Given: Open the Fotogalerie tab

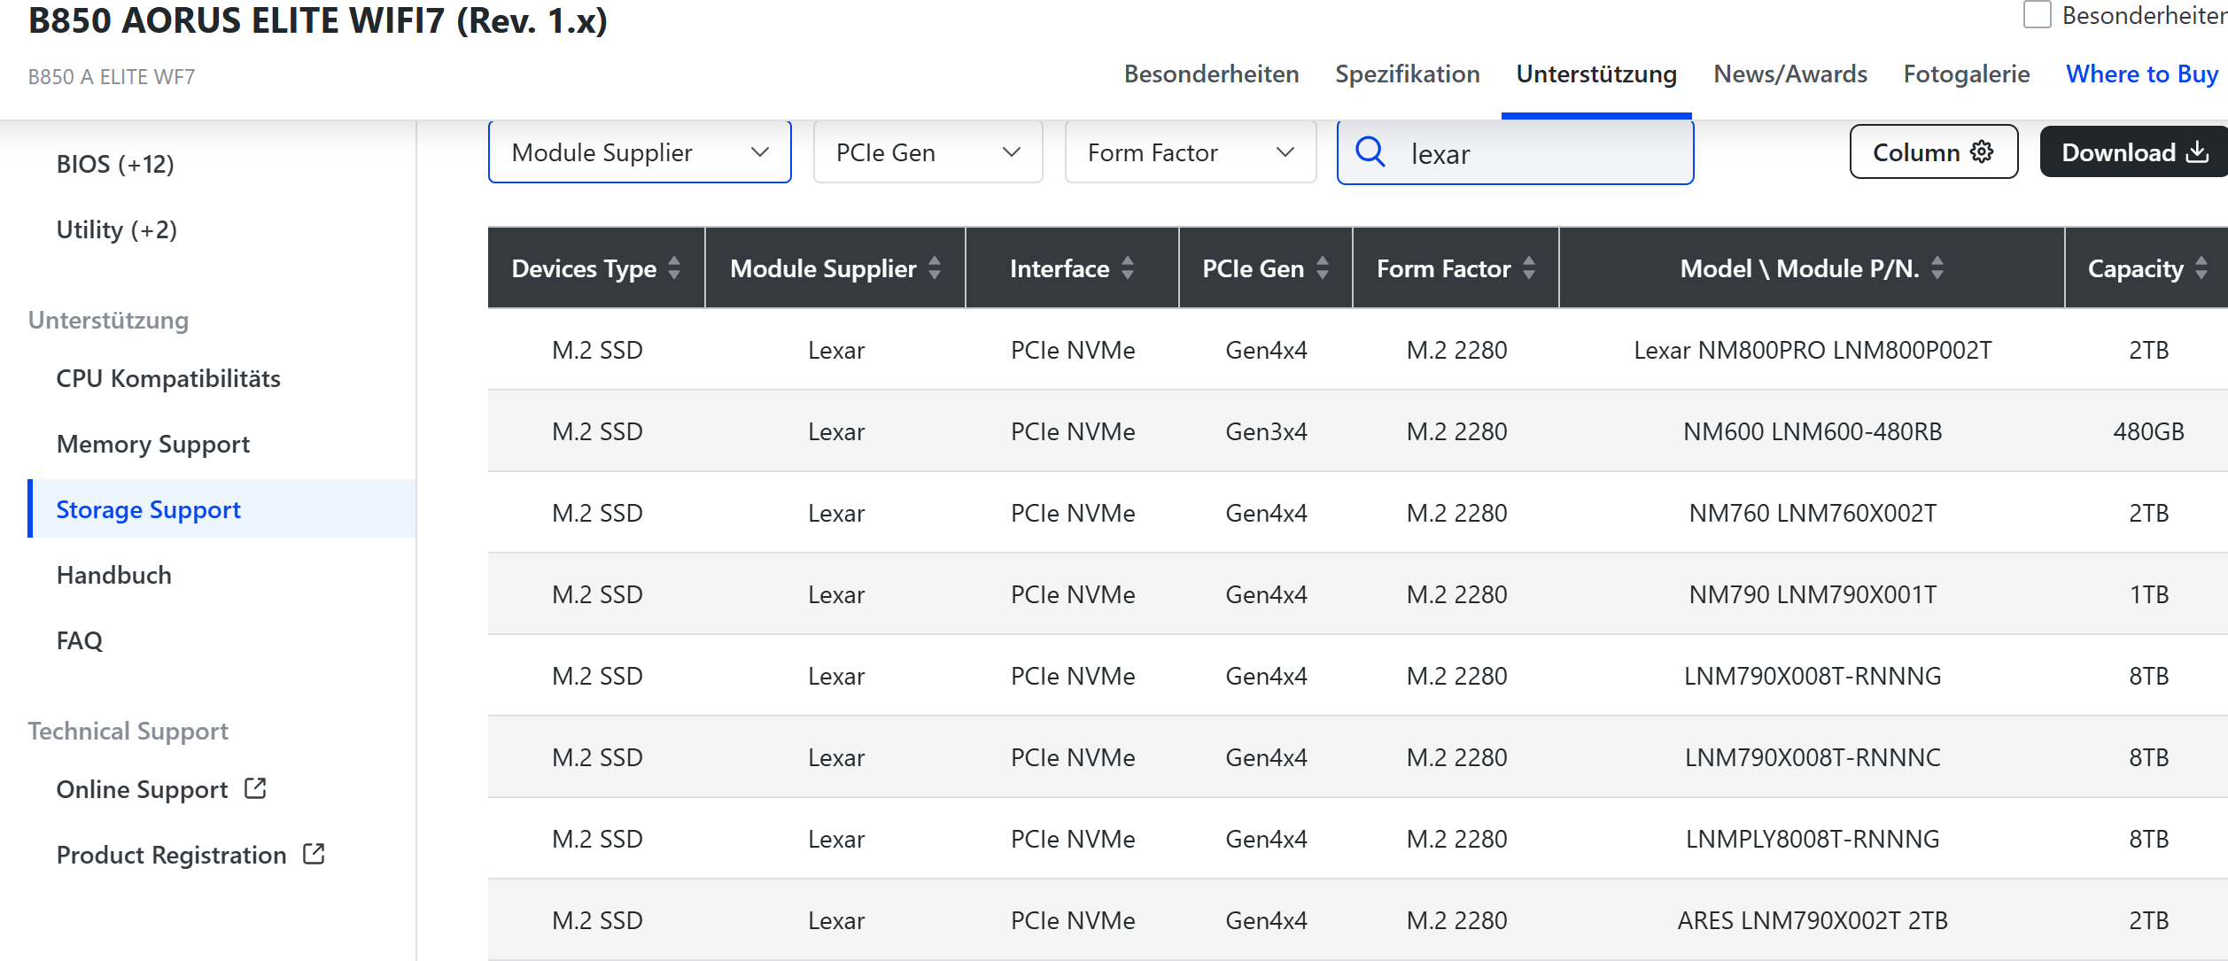Looking at the screenshot, I should pyautogui.click(x=1967, y=74).
